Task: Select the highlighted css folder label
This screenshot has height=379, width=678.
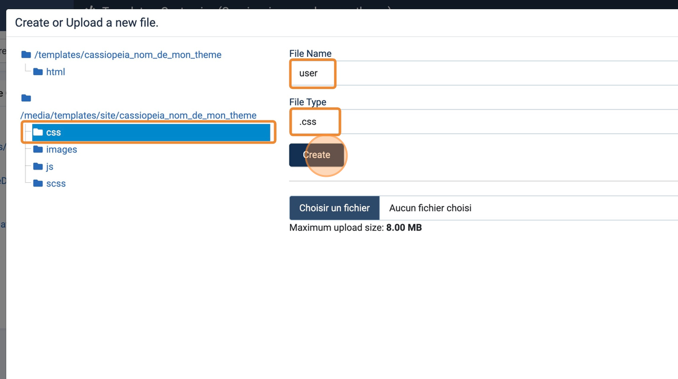Action: (x=54, y=132)
